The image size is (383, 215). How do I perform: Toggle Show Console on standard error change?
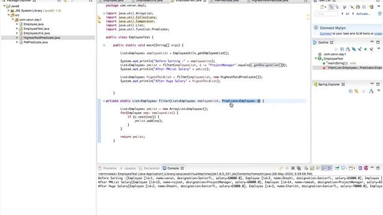coord(330,168)
